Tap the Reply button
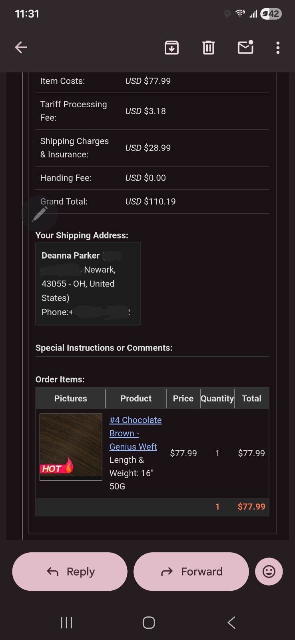The image size is (295, 640). 70,572
